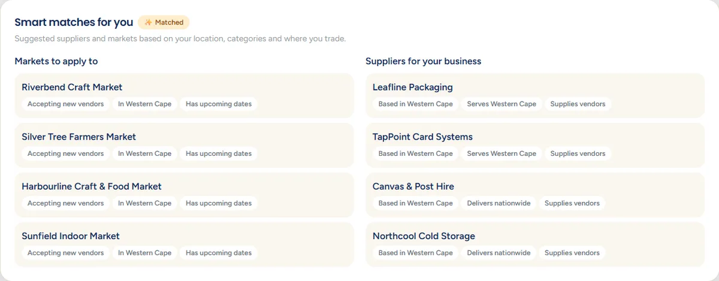Click the Matched badge
The width and height of the screenshot is (719, 281).
(164, 22)
